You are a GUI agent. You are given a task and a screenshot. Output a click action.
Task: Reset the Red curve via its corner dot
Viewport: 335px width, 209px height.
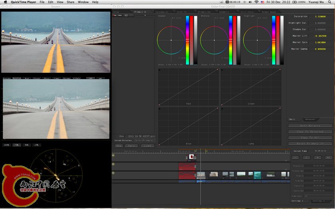pos(160,70)
